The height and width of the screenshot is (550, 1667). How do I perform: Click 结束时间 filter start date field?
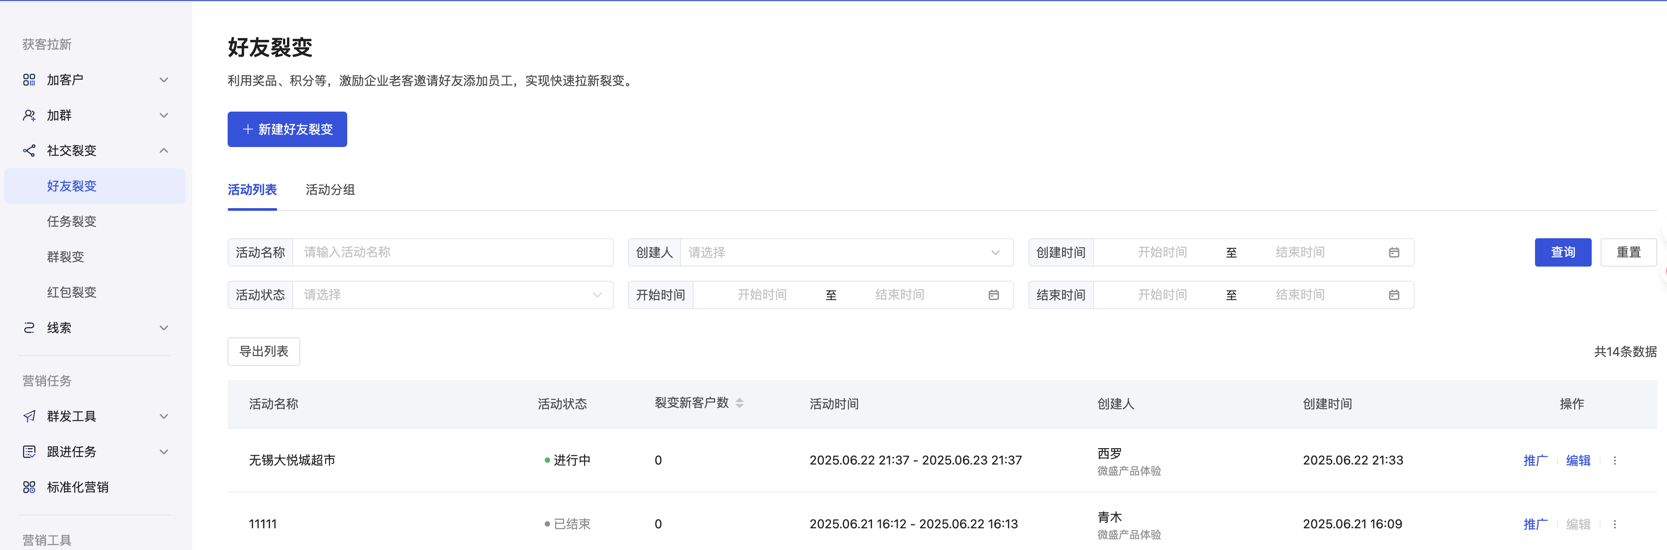(1162, 295)
